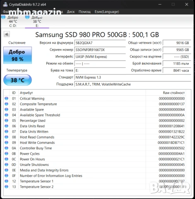Click the Добро 98 % health status button
The width and height of the screenshot is (195, 199).
17,55
